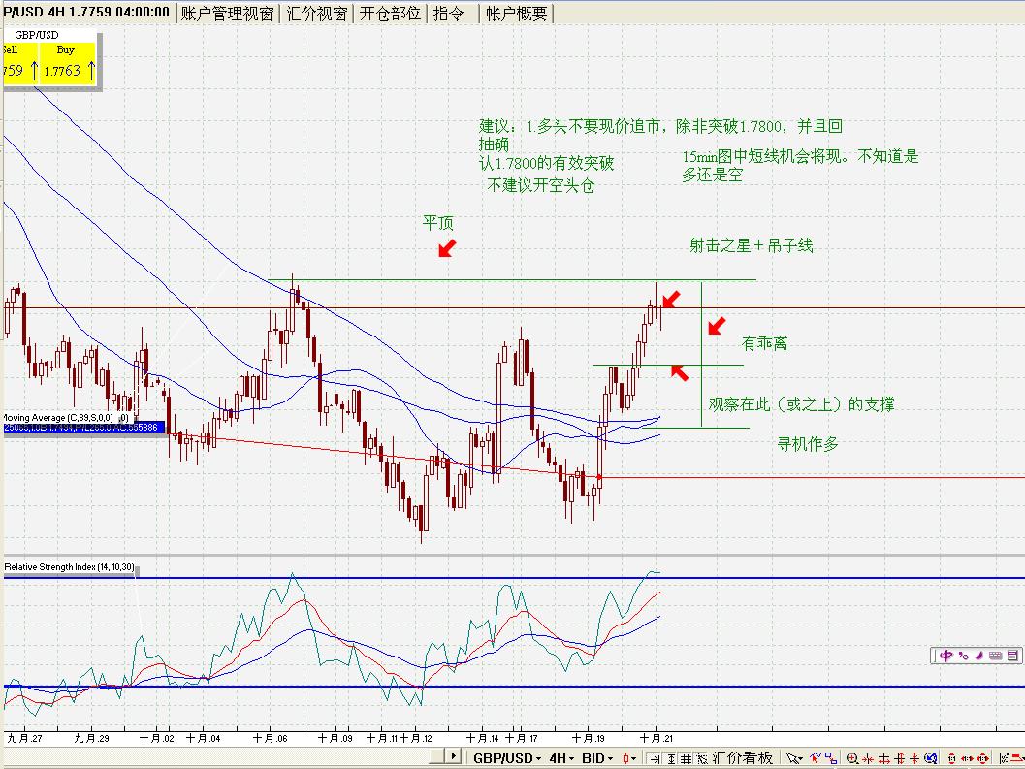Open the IME menu icon
This screenshot has height=769, width=1025.
click(x=1012, y=655)
